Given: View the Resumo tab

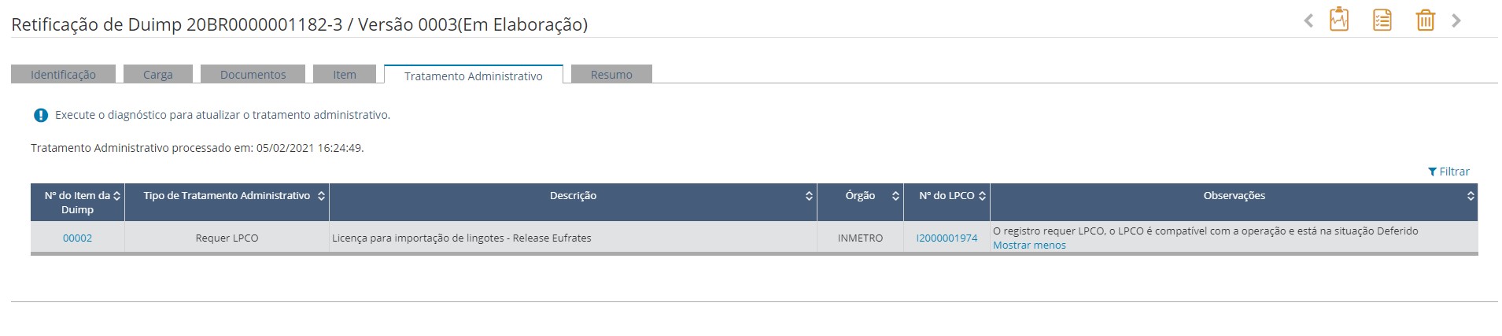Looking at the screenshot, I should 611,75.
